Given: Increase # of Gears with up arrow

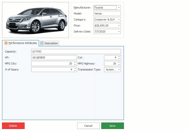Looking at the screenshot, I should coord(75,68).
